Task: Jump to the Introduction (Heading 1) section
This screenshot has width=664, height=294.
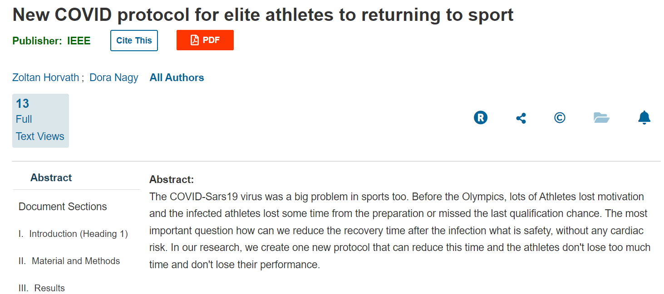Action: pos(73,234)
